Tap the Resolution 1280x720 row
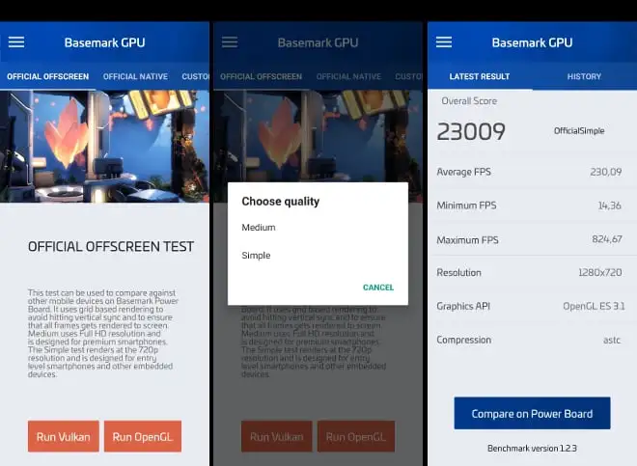637x466 pixels. tap(532, 273)
